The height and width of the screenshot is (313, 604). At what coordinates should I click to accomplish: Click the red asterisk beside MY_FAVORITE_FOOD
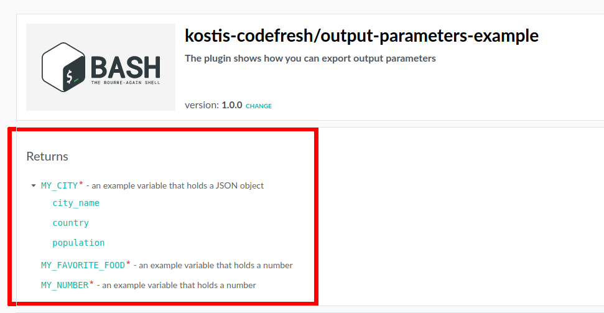tap(128, 263)
